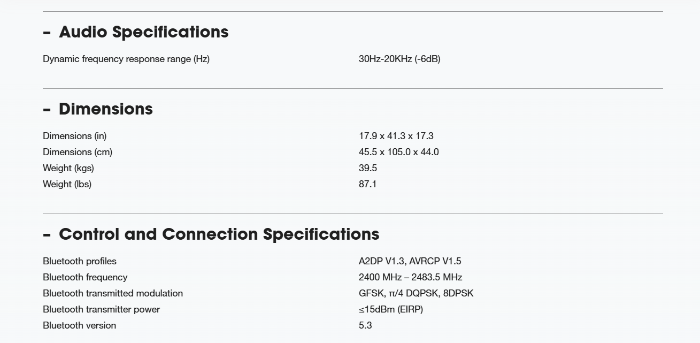700x343 pixels.
Task: Click the Dynamic frequency response range label
Action: coord(126,59)
